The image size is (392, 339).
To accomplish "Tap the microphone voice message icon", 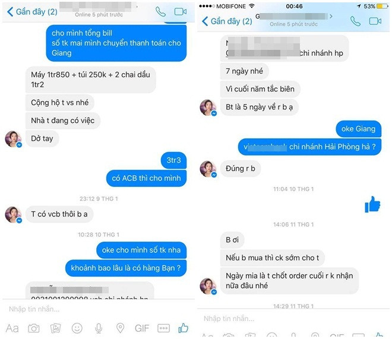I will click(99, 328).
